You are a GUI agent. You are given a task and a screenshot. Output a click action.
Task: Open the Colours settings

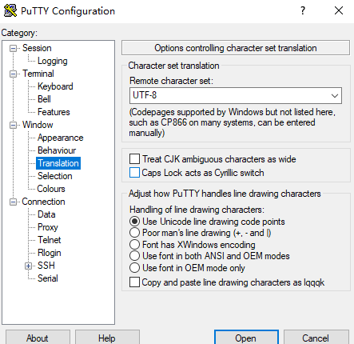click(51, 189)
